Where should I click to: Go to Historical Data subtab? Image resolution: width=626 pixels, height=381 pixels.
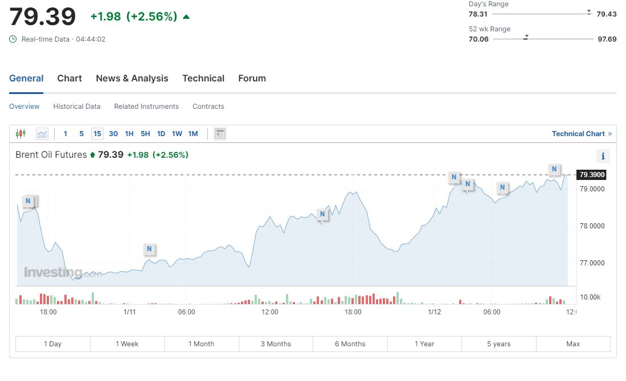(77, 106)
